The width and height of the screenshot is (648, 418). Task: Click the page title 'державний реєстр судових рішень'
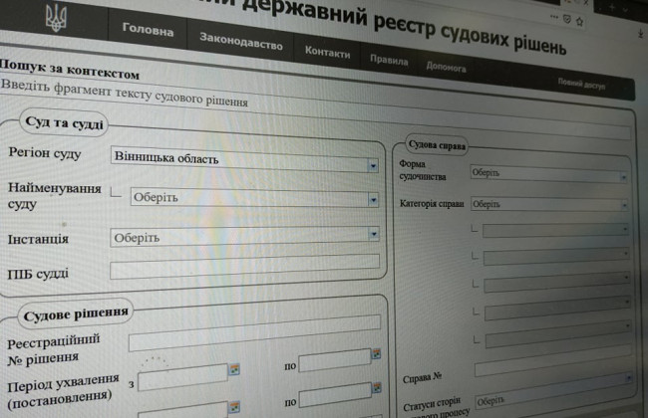[x=403, y=27]
